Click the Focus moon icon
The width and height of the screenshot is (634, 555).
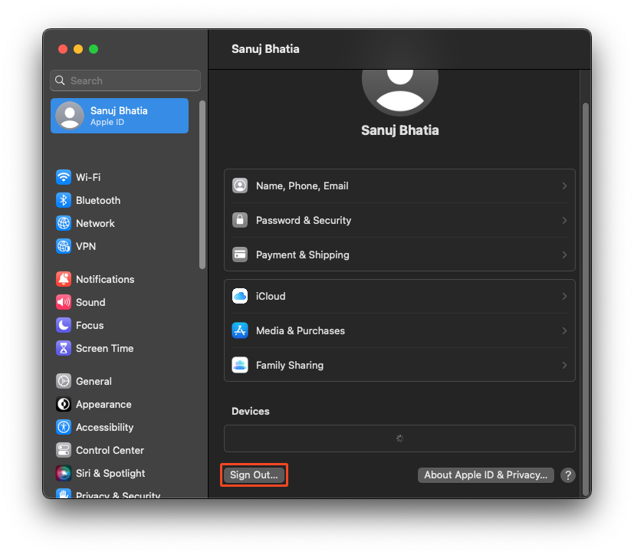click(64, 325)
